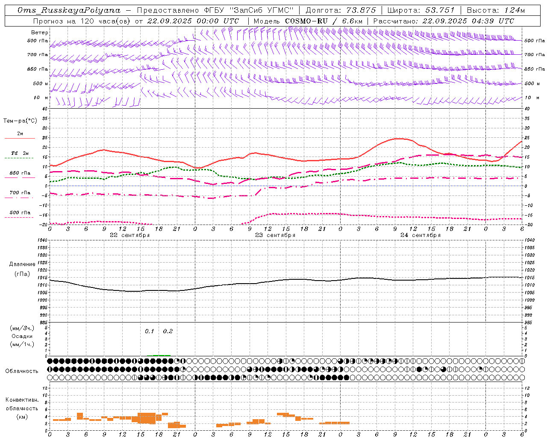Click the 0.1 precipitation amount value
547x438 pixels.
pos(149,331)
